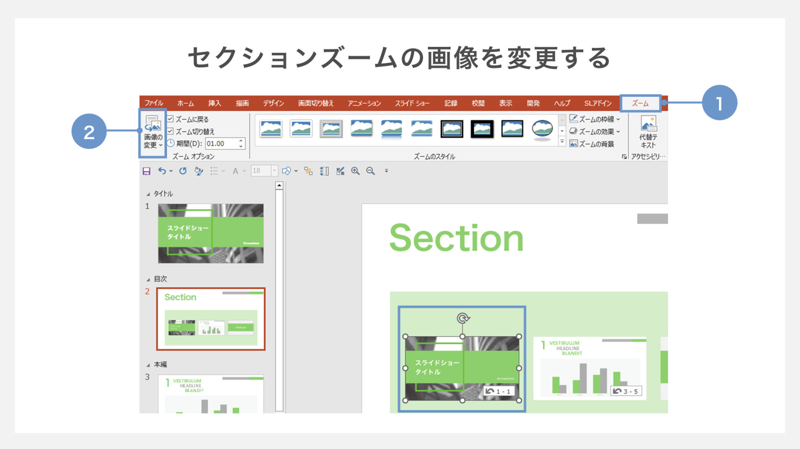Viewport: 800px width, 449px height.
Task: Select the reflected zoom style thumbnail
Action: point(391,130)
